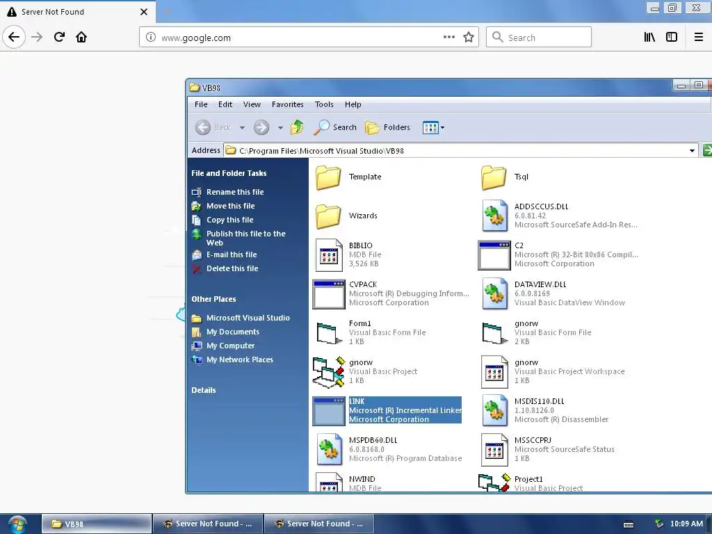The width and height of the screenshot is (712, 534).
Task: Collapse File and Folder Tasks header
Action: coord(229,173)
